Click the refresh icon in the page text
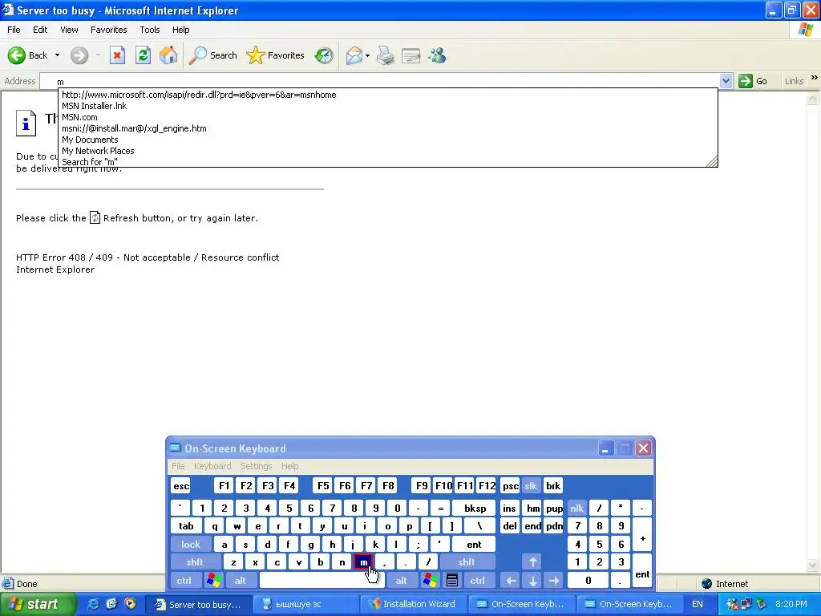This screenshot has width=821, height=616. (x=95, y=217)
